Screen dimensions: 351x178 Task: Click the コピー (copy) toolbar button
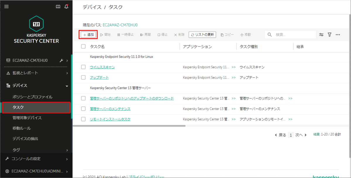pyautogui.click(x=228, y=35)
